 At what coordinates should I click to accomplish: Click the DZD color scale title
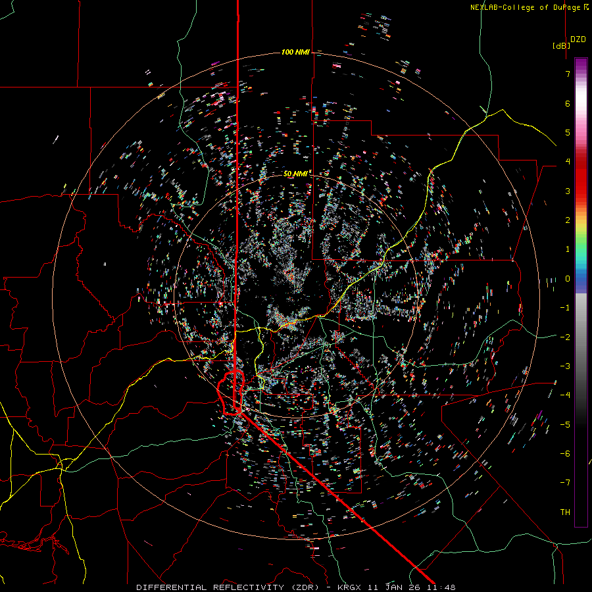[578, 39]
